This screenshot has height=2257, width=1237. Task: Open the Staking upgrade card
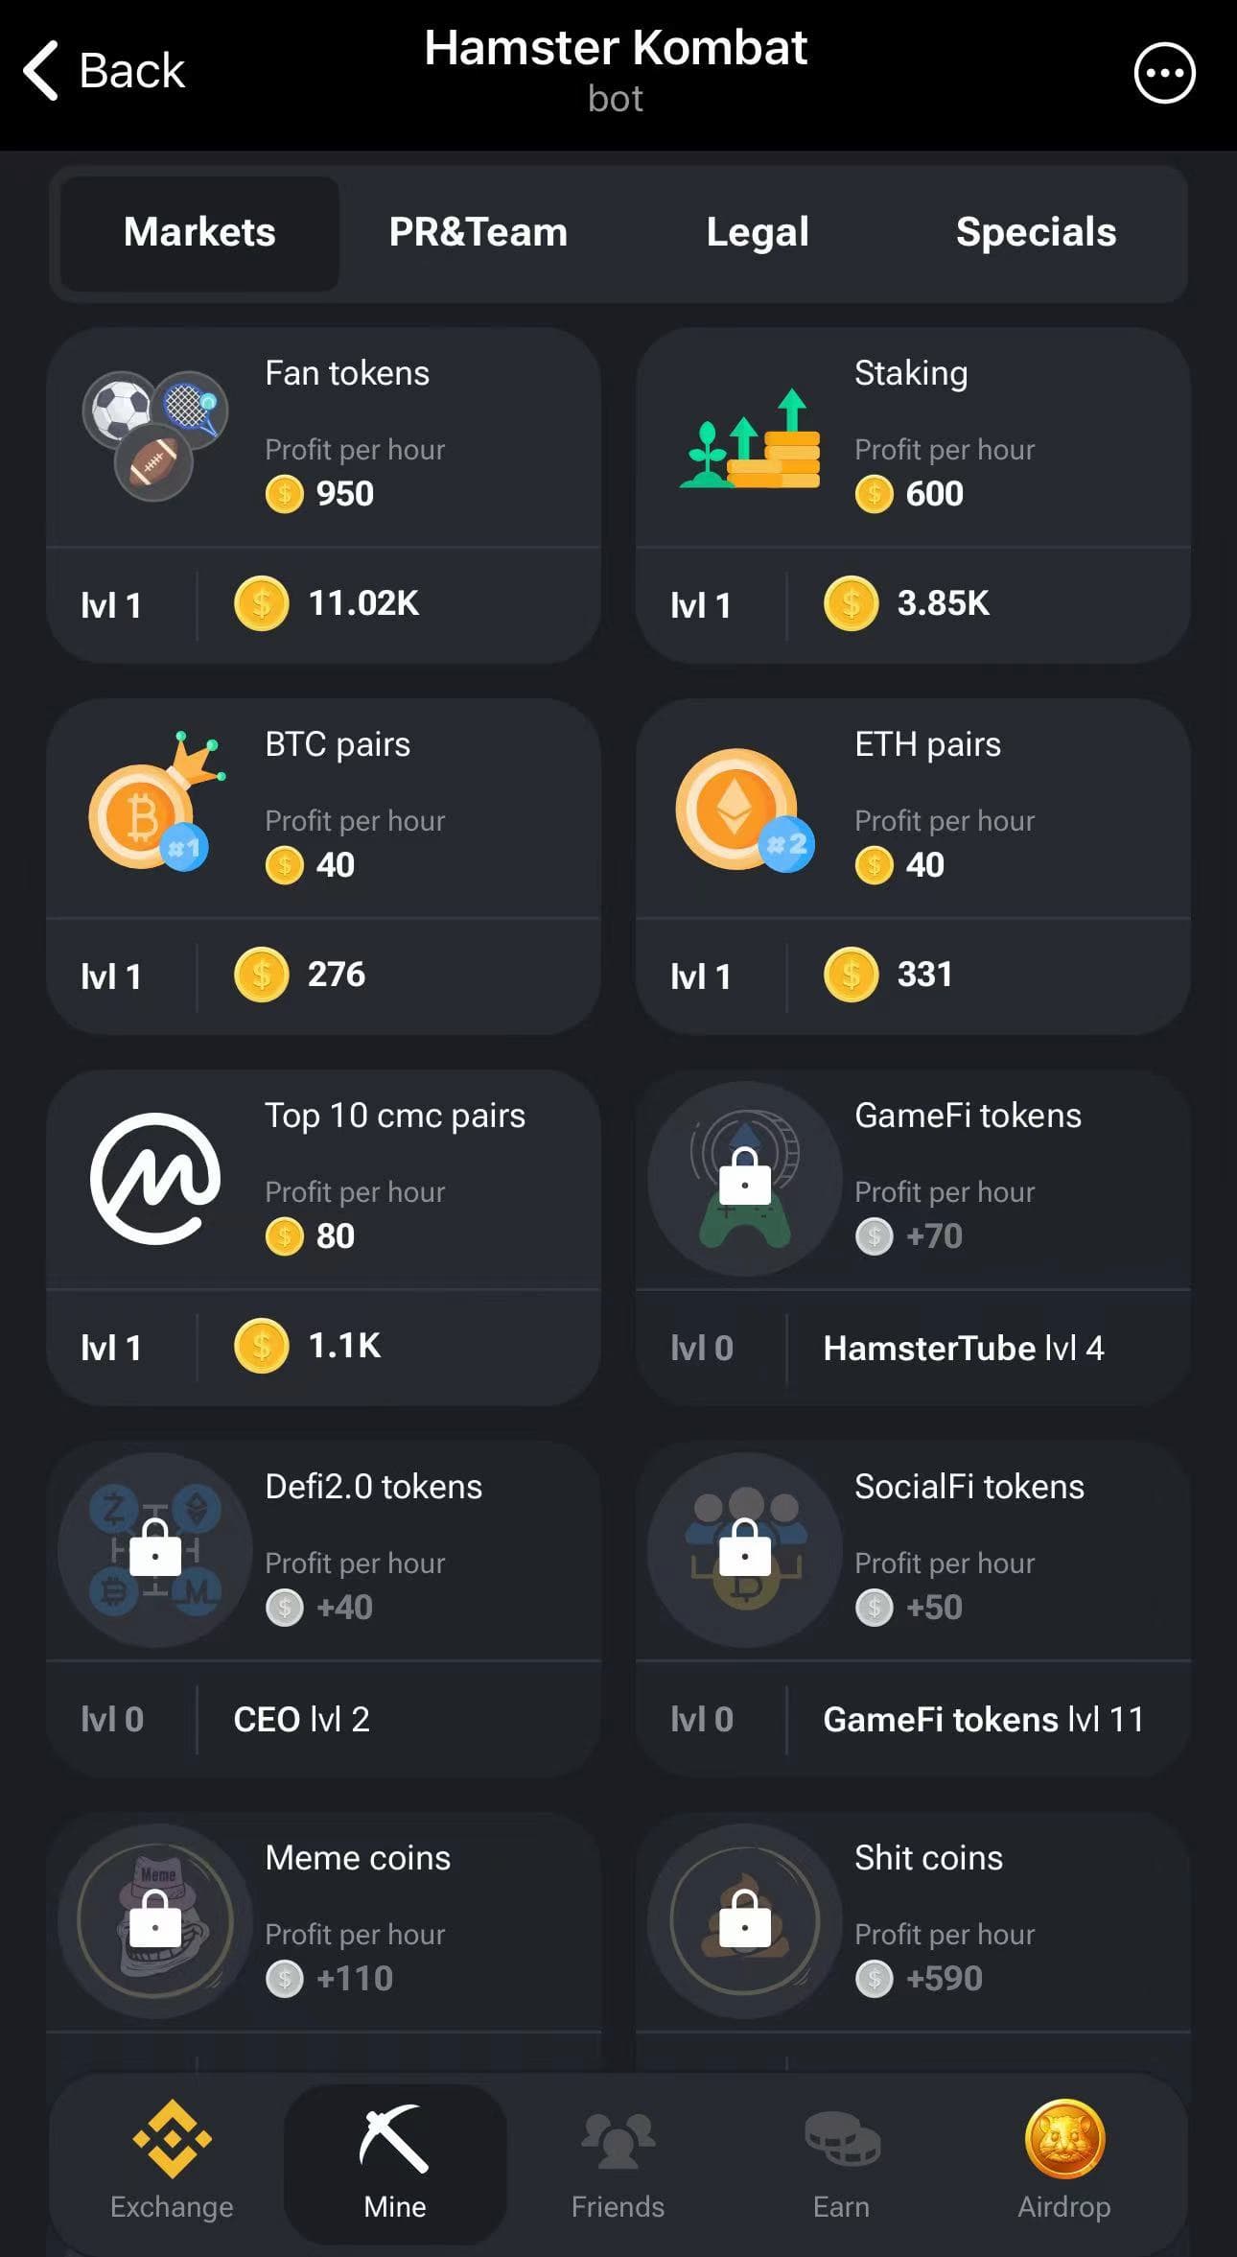pyautogui.click(x=913, y=489)
